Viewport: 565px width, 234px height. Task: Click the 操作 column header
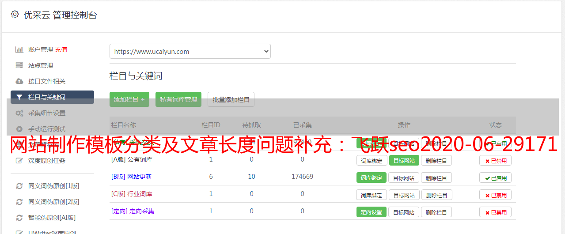(x=404, y=125)
